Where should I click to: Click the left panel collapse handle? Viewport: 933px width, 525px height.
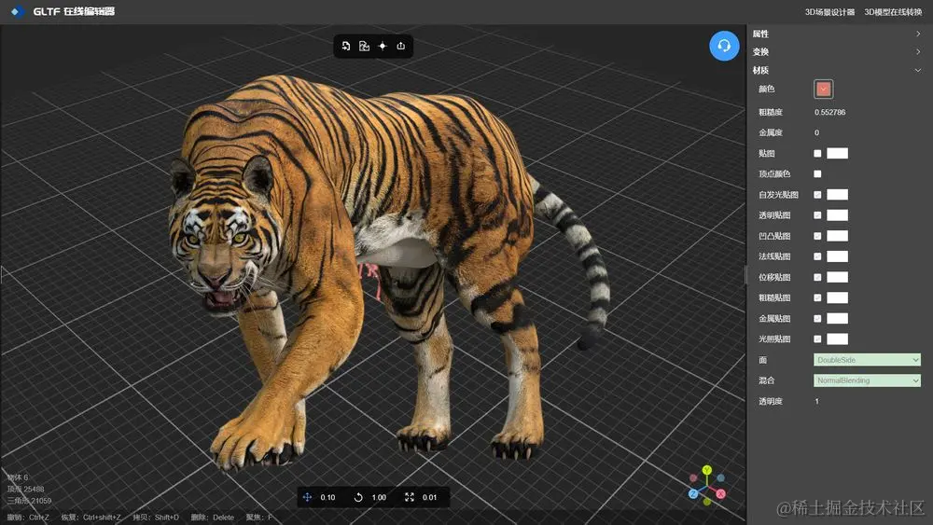pyautogui.click(x=3, y=275)
